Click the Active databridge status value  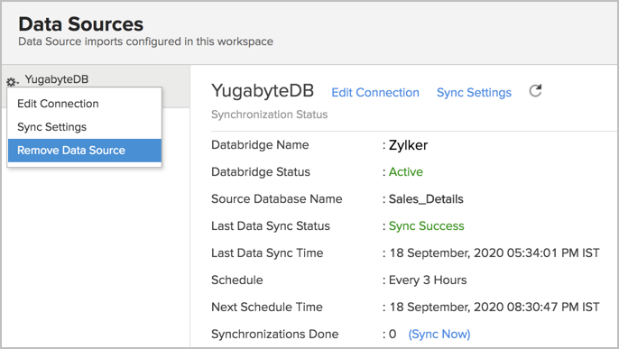tap(406, 172)
